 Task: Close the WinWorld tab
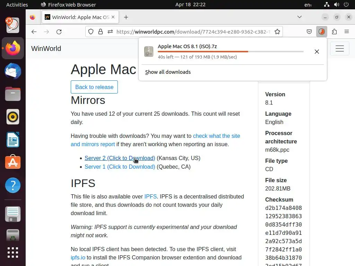[x=113, y=17]
